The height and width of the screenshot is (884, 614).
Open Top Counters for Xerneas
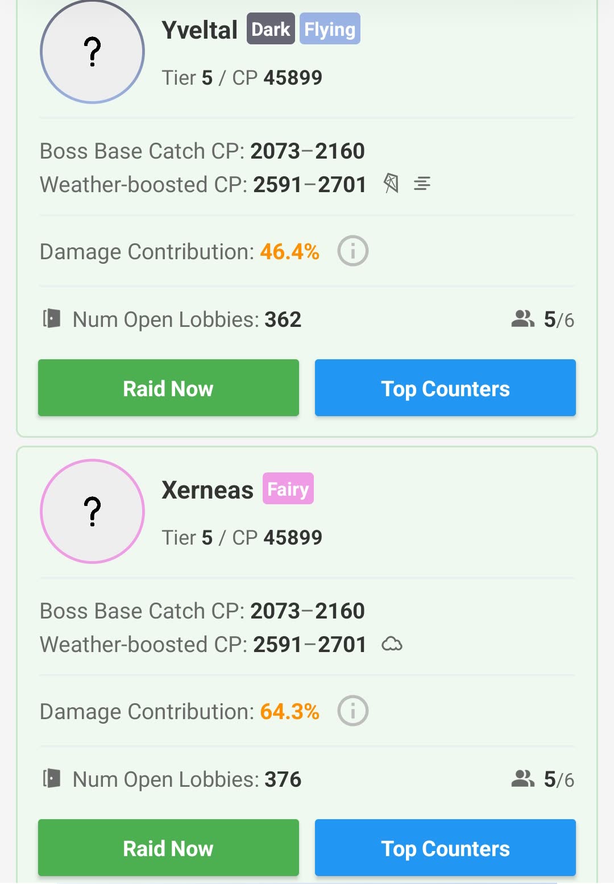coord(445,848)
